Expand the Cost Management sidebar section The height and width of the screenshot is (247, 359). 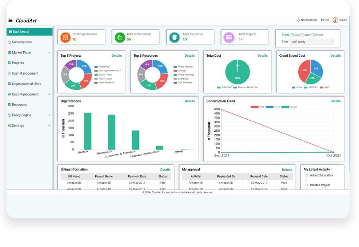click(49, 95)
